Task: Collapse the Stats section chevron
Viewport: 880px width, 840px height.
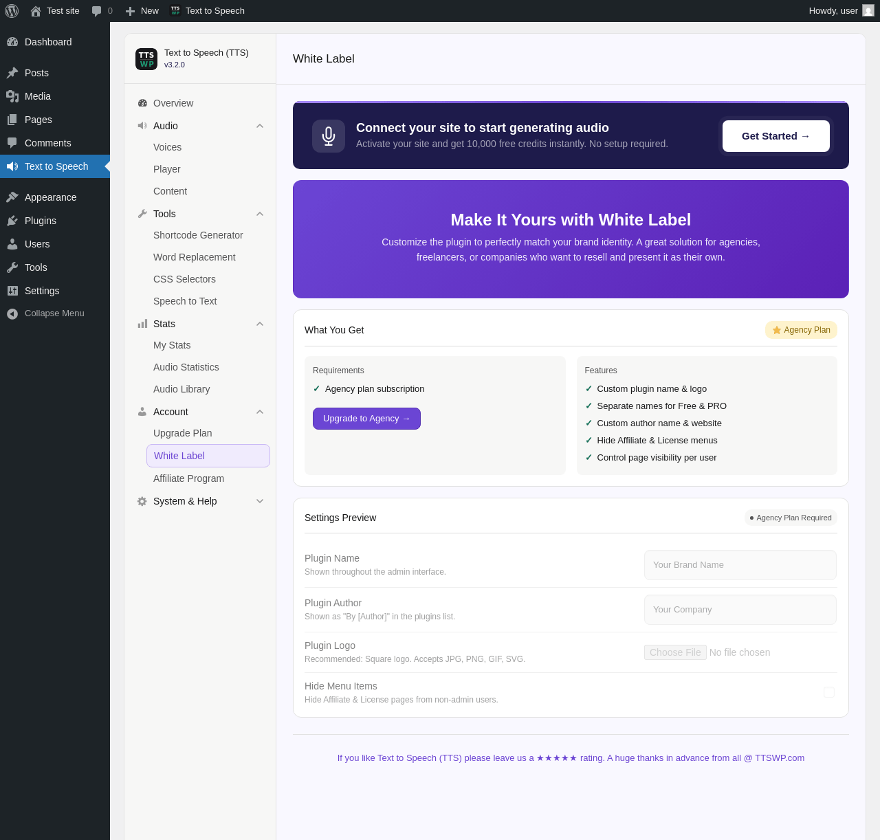Action: (260, 324)
